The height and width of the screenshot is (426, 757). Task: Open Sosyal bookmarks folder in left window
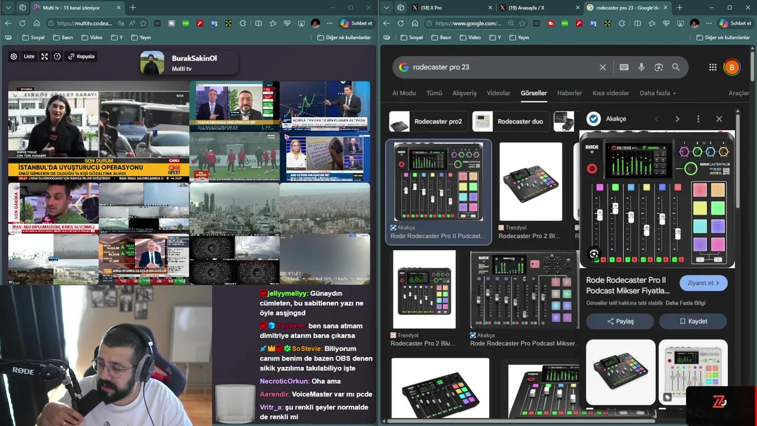(33, 37)
